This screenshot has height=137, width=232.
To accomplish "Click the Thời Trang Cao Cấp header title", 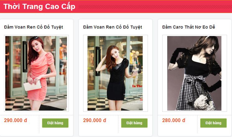I will (39, 7).
